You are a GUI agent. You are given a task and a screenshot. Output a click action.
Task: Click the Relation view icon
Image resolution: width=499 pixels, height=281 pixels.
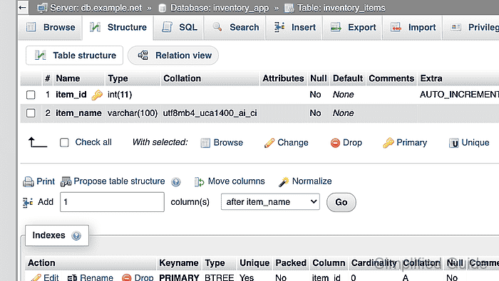[143, 55]
